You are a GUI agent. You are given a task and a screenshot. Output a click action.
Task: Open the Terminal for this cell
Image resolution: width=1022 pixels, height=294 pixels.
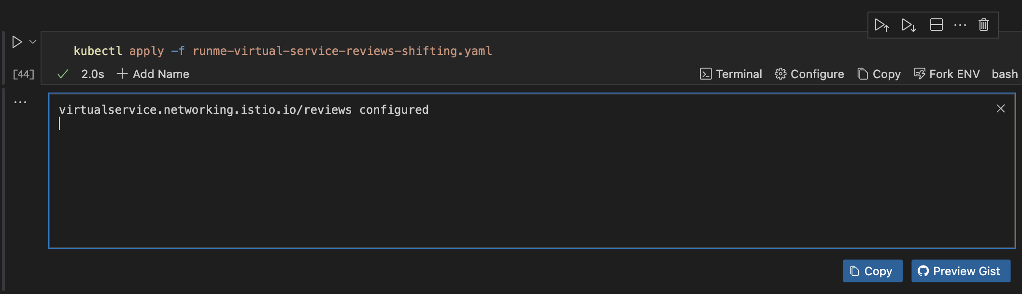point(731,74)
